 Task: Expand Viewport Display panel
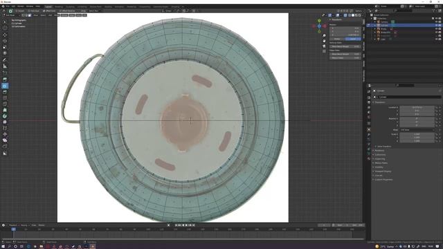pyautogui.click(x=383, y=172)
